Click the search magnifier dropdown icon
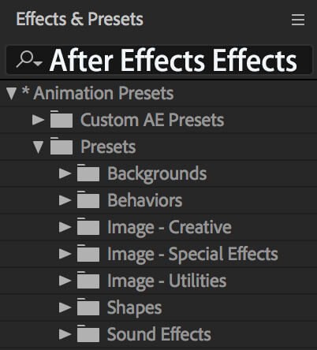Viewport: 317px width, 350px height. click(x=29, y=59)
